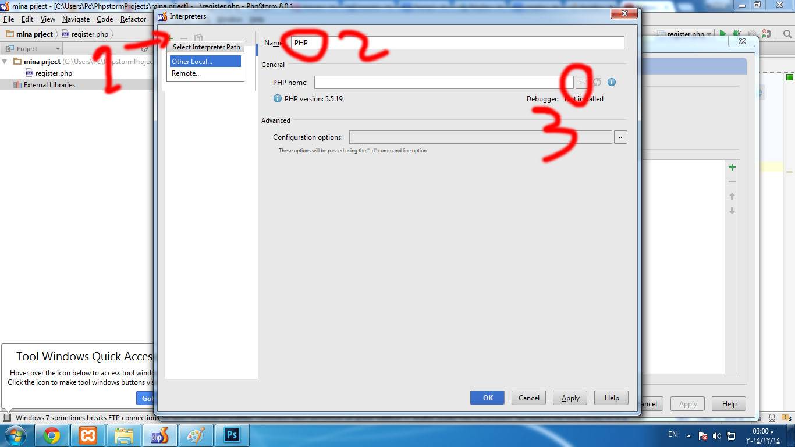Click Cancel in Interpreters dialog

529,398
